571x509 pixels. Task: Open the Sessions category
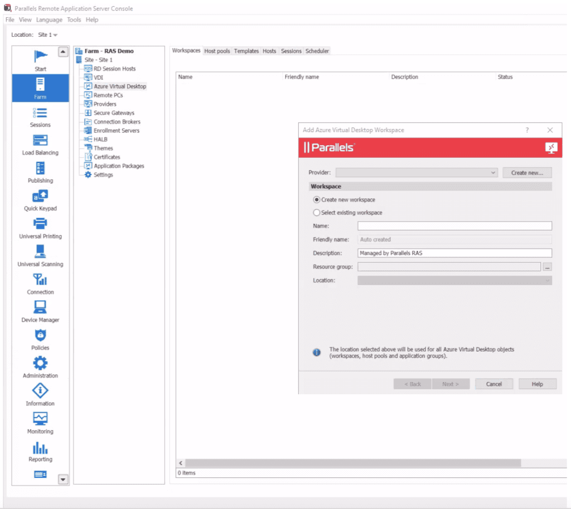point(40,117)
